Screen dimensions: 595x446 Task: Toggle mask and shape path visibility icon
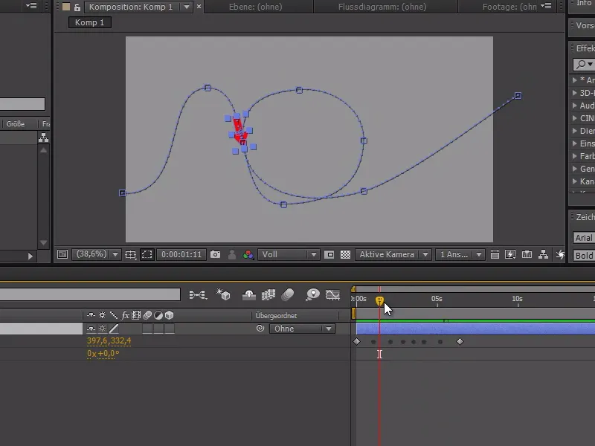147,254
